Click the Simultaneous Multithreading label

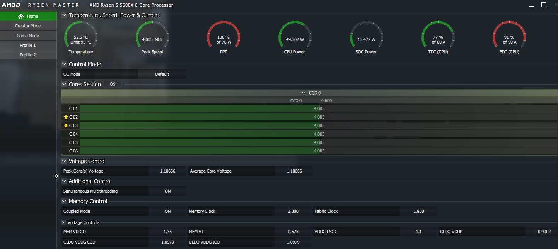click(90, 191)
